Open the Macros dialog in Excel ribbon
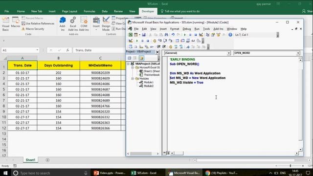313x176 pixels. [15, 22]
